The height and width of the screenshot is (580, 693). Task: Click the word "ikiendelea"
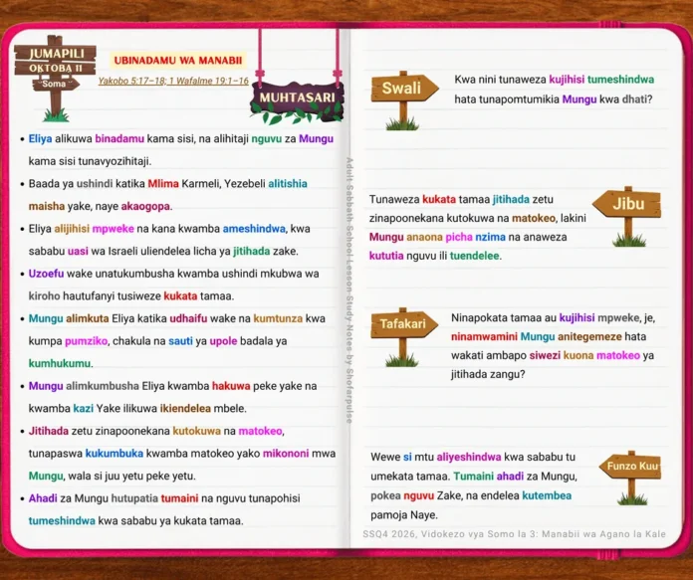click(x=185, y=408)
